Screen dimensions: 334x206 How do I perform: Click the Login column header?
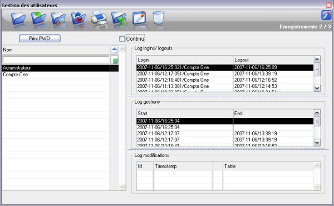point(185,60)
